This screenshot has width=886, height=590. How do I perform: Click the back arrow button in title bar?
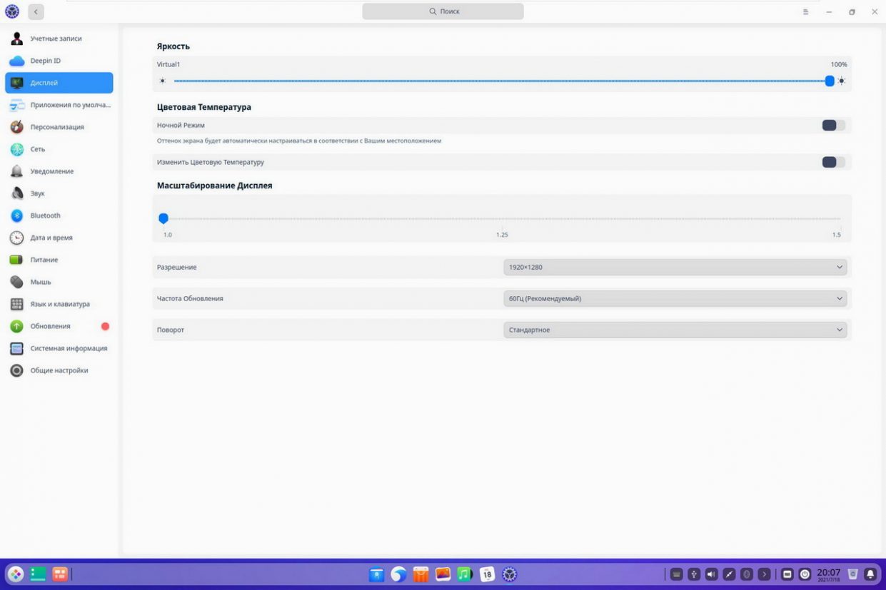36,11
